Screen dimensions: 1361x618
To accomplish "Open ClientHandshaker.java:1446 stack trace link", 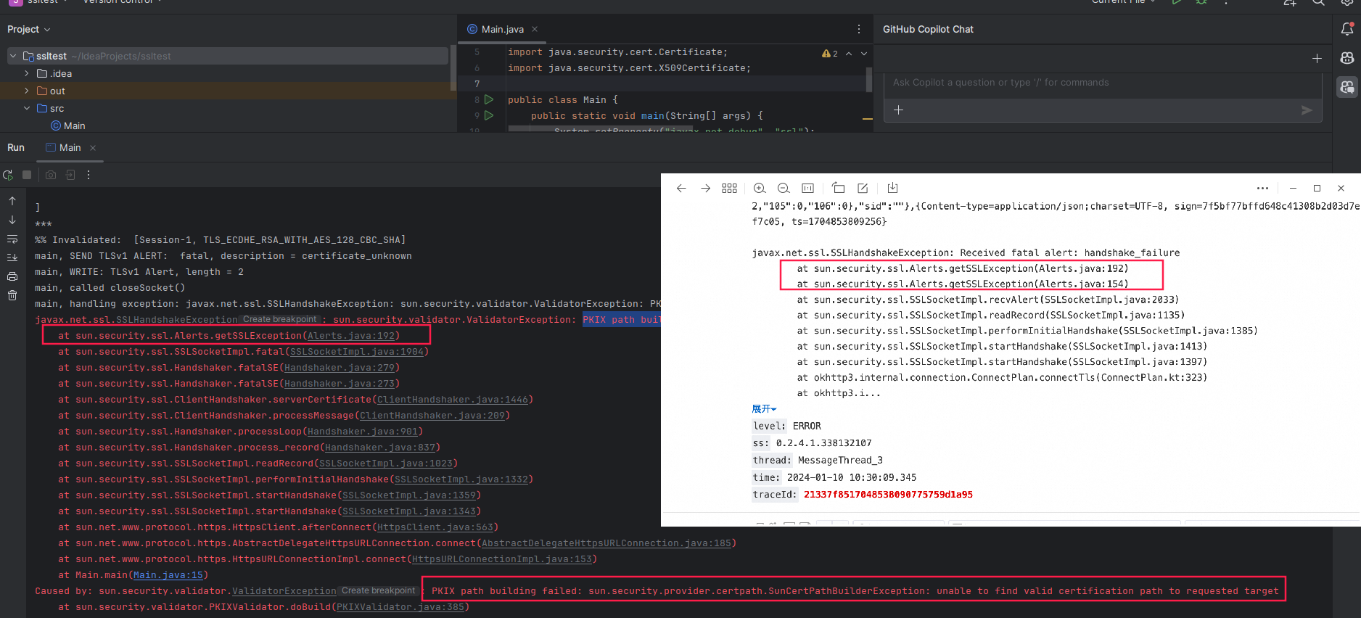I will point(453,400).
